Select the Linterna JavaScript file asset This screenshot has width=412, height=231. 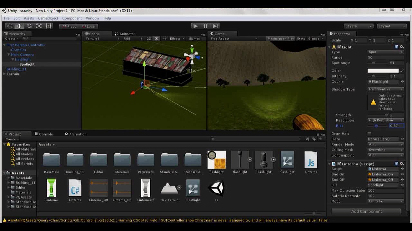pyautogui.click(x=311, y=162)
